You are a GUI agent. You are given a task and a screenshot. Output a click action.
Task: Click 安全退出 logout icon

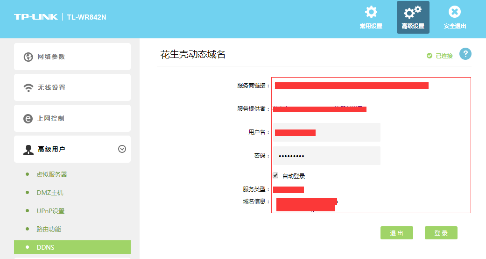point(454,12)
